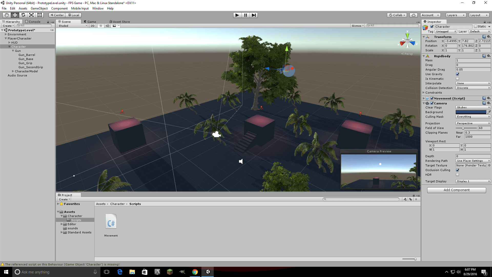Viewport: 492px width, 277px height.
Task: Open the Tag dropdown Untagged
Action: 446,32
